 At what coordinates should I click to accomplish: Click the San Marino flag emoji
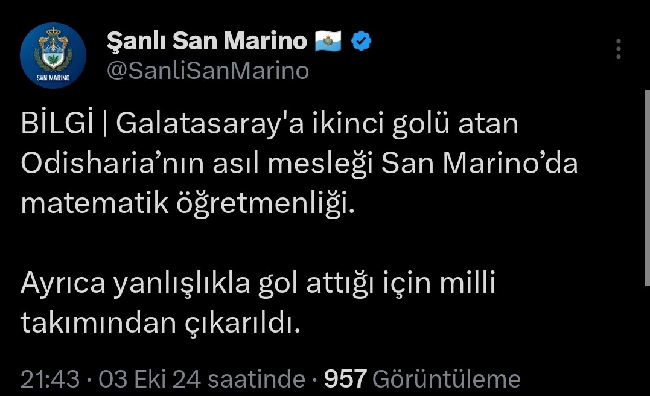tap(328, 40)
